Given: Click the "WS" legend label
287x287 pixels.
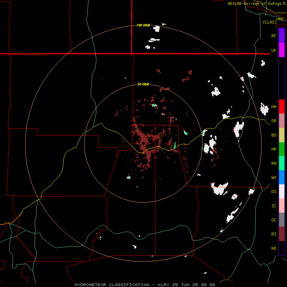Looking at the screenshot, I should (274, 178).
